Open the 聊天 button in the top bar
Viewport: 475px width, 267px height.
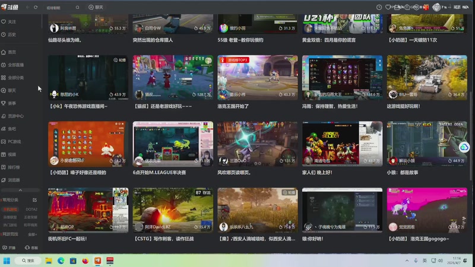click(x=96, y=7)
